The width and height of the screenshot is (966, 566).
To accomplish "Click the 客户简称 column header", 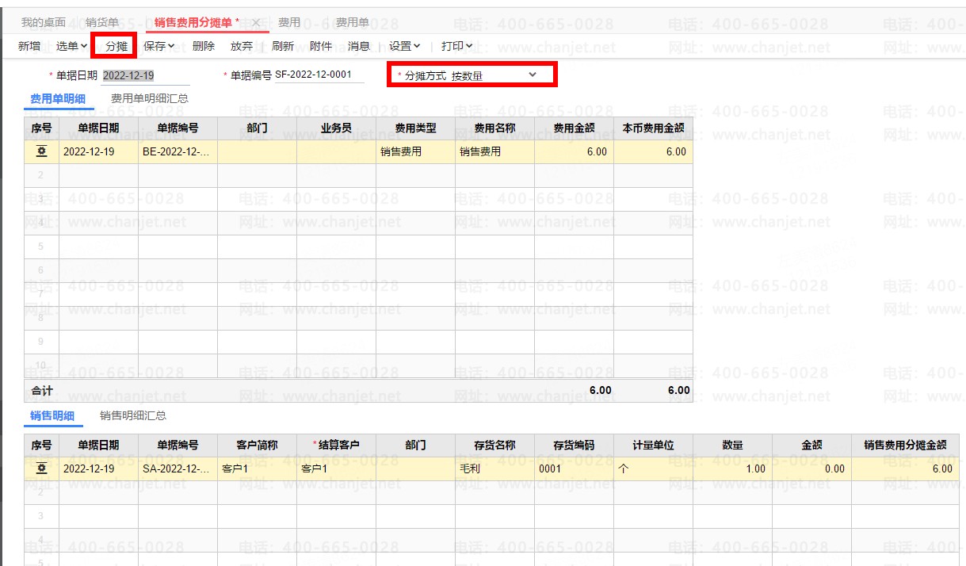I will point(257,446).
